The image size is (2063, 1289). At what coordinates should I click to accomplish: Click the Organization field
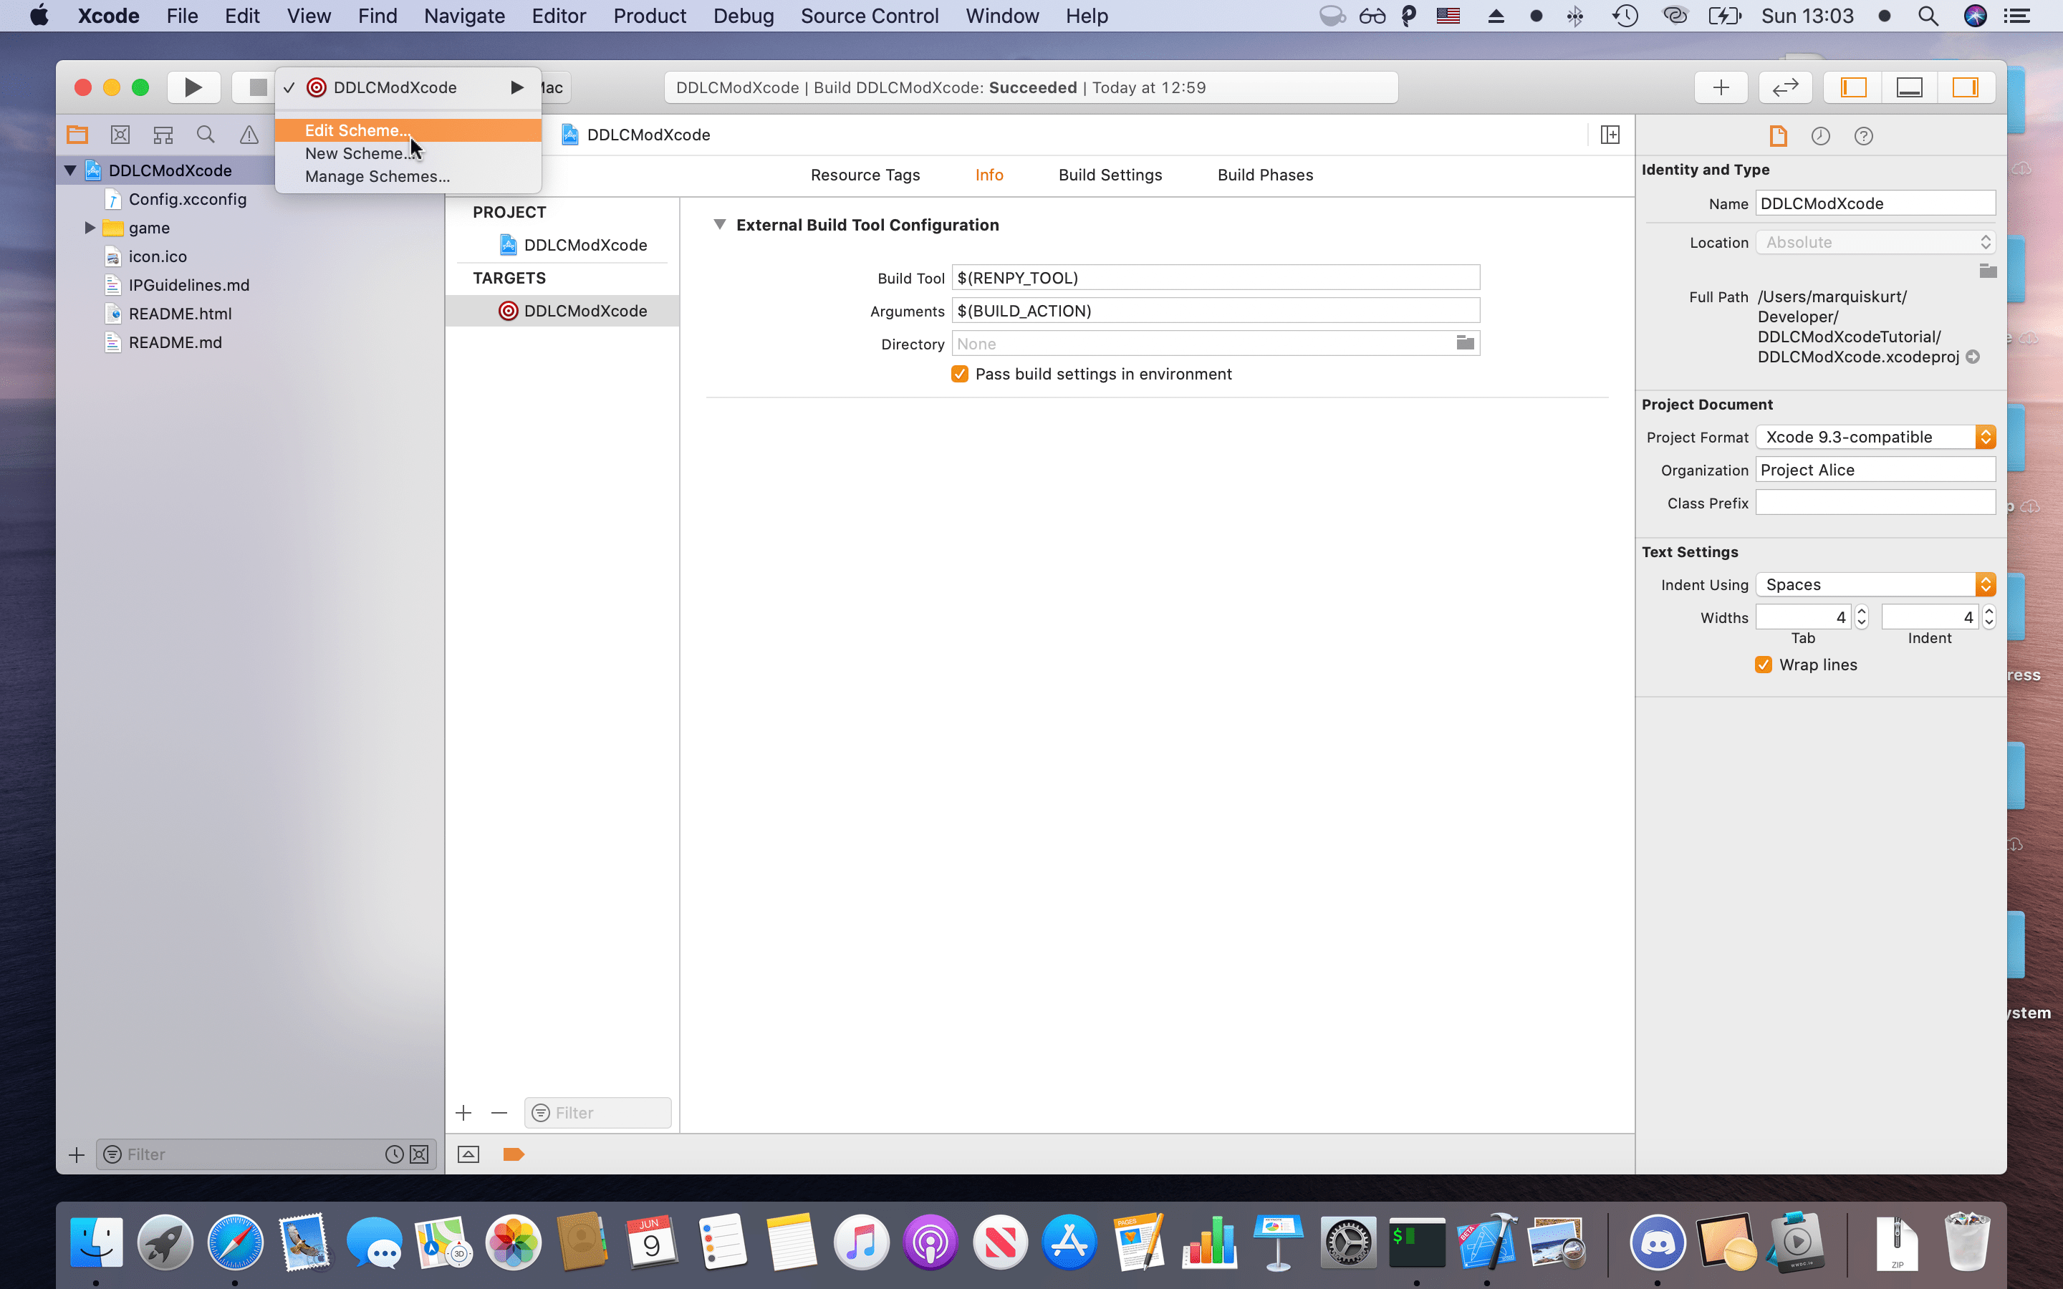pyautogui.click(x=1875, y=470)
